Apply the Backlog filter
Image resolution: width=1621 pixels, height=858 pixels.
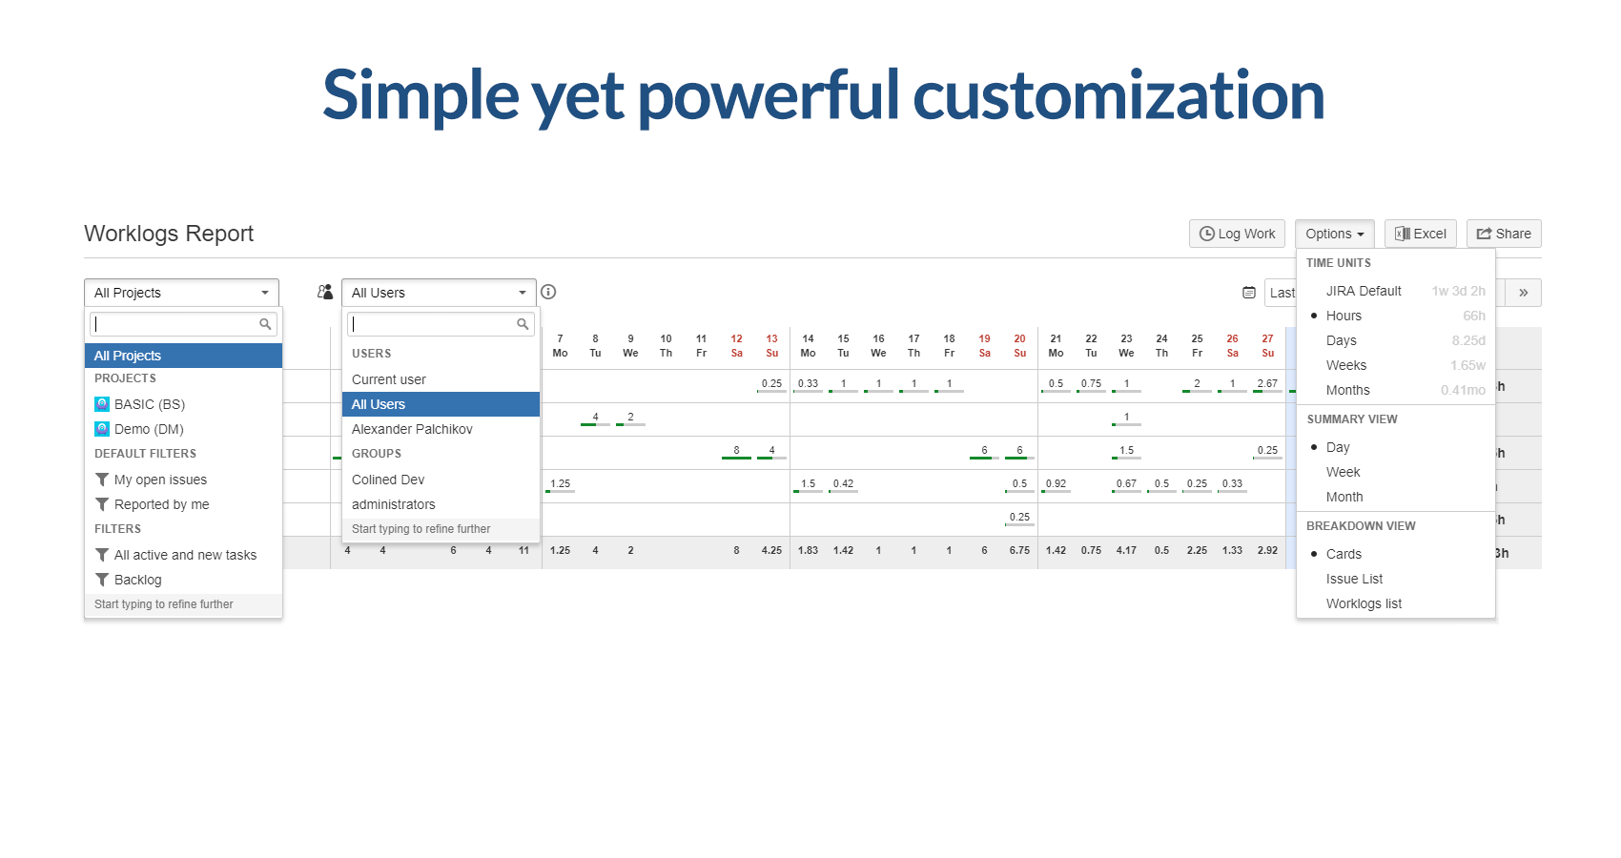(x=137, y=580)
